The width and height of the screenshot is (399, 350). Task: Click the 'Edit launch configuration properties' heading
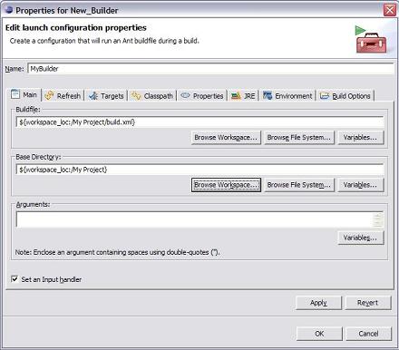(76, 28)
